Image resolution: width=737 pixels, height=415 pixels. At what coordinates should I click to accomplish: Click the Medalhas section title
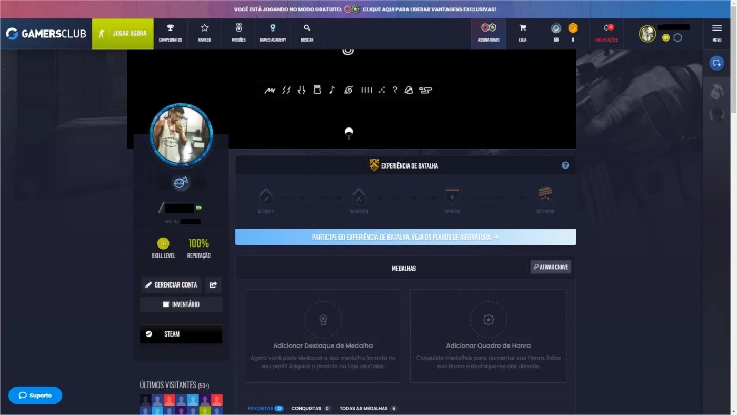[404, 269]
